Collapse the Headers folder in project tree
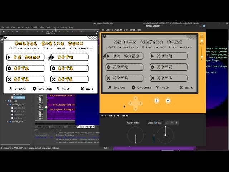The image size is (229, 172). [6, 101]
